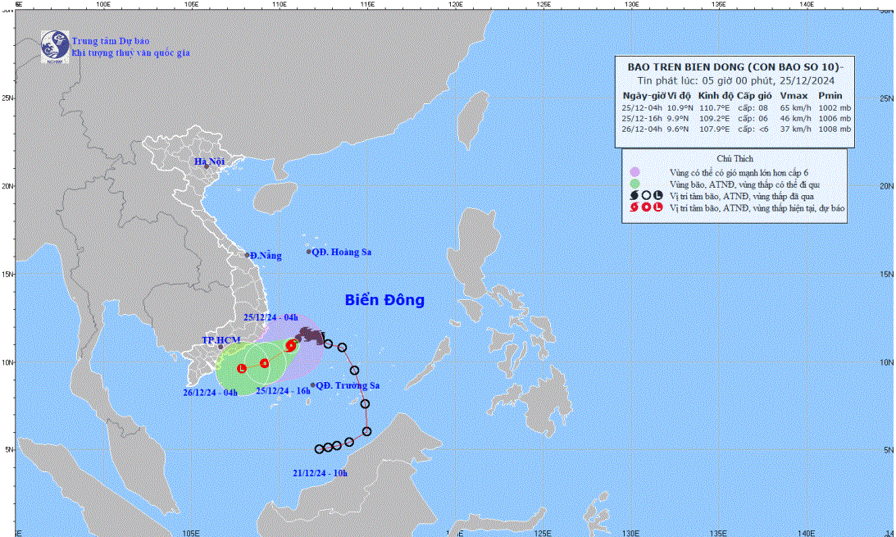Click the '15N' latitude label on left axis
The image size is (896, 537).
7,274
